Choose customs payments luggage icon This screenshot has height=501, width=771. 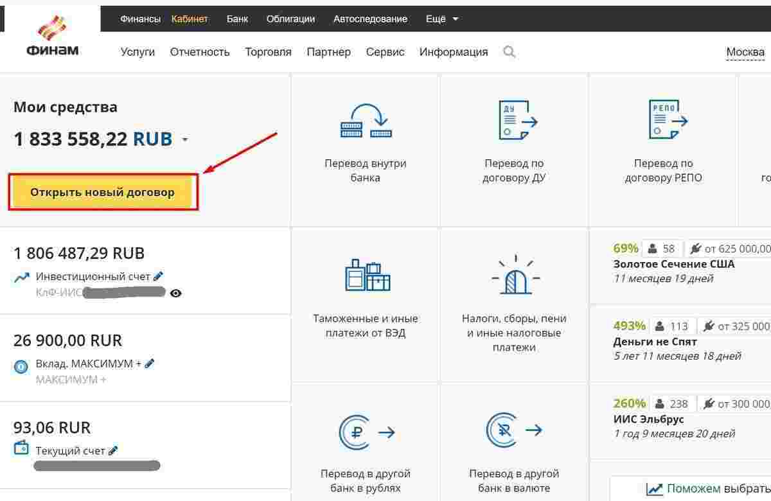pos(368,275)
